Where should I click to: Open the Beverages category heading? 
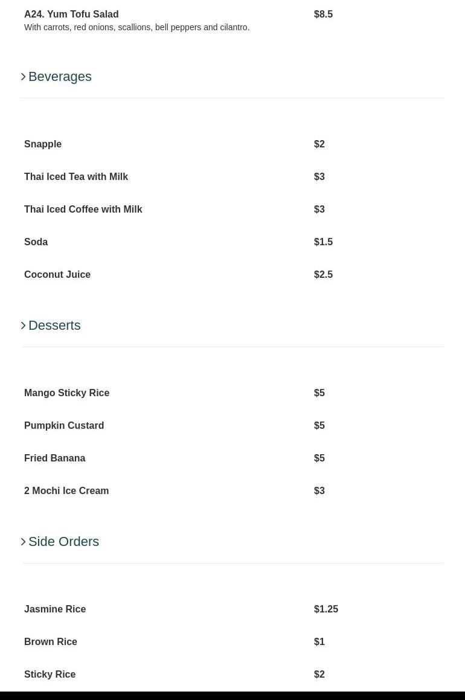point(60,77)
